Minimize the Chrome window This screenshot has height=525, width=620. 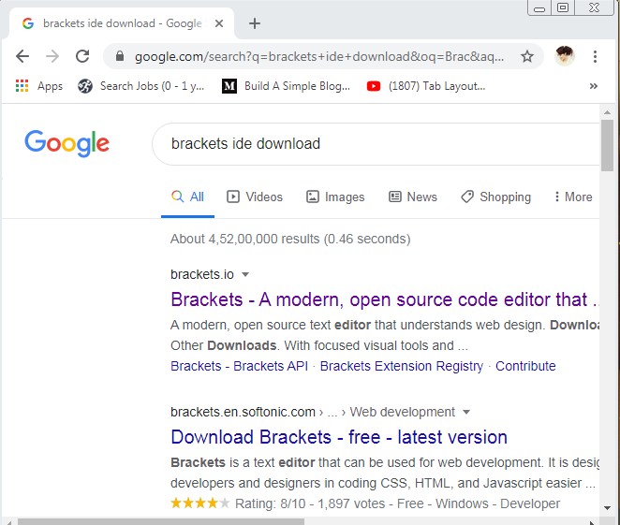click(x=539, y=7)
